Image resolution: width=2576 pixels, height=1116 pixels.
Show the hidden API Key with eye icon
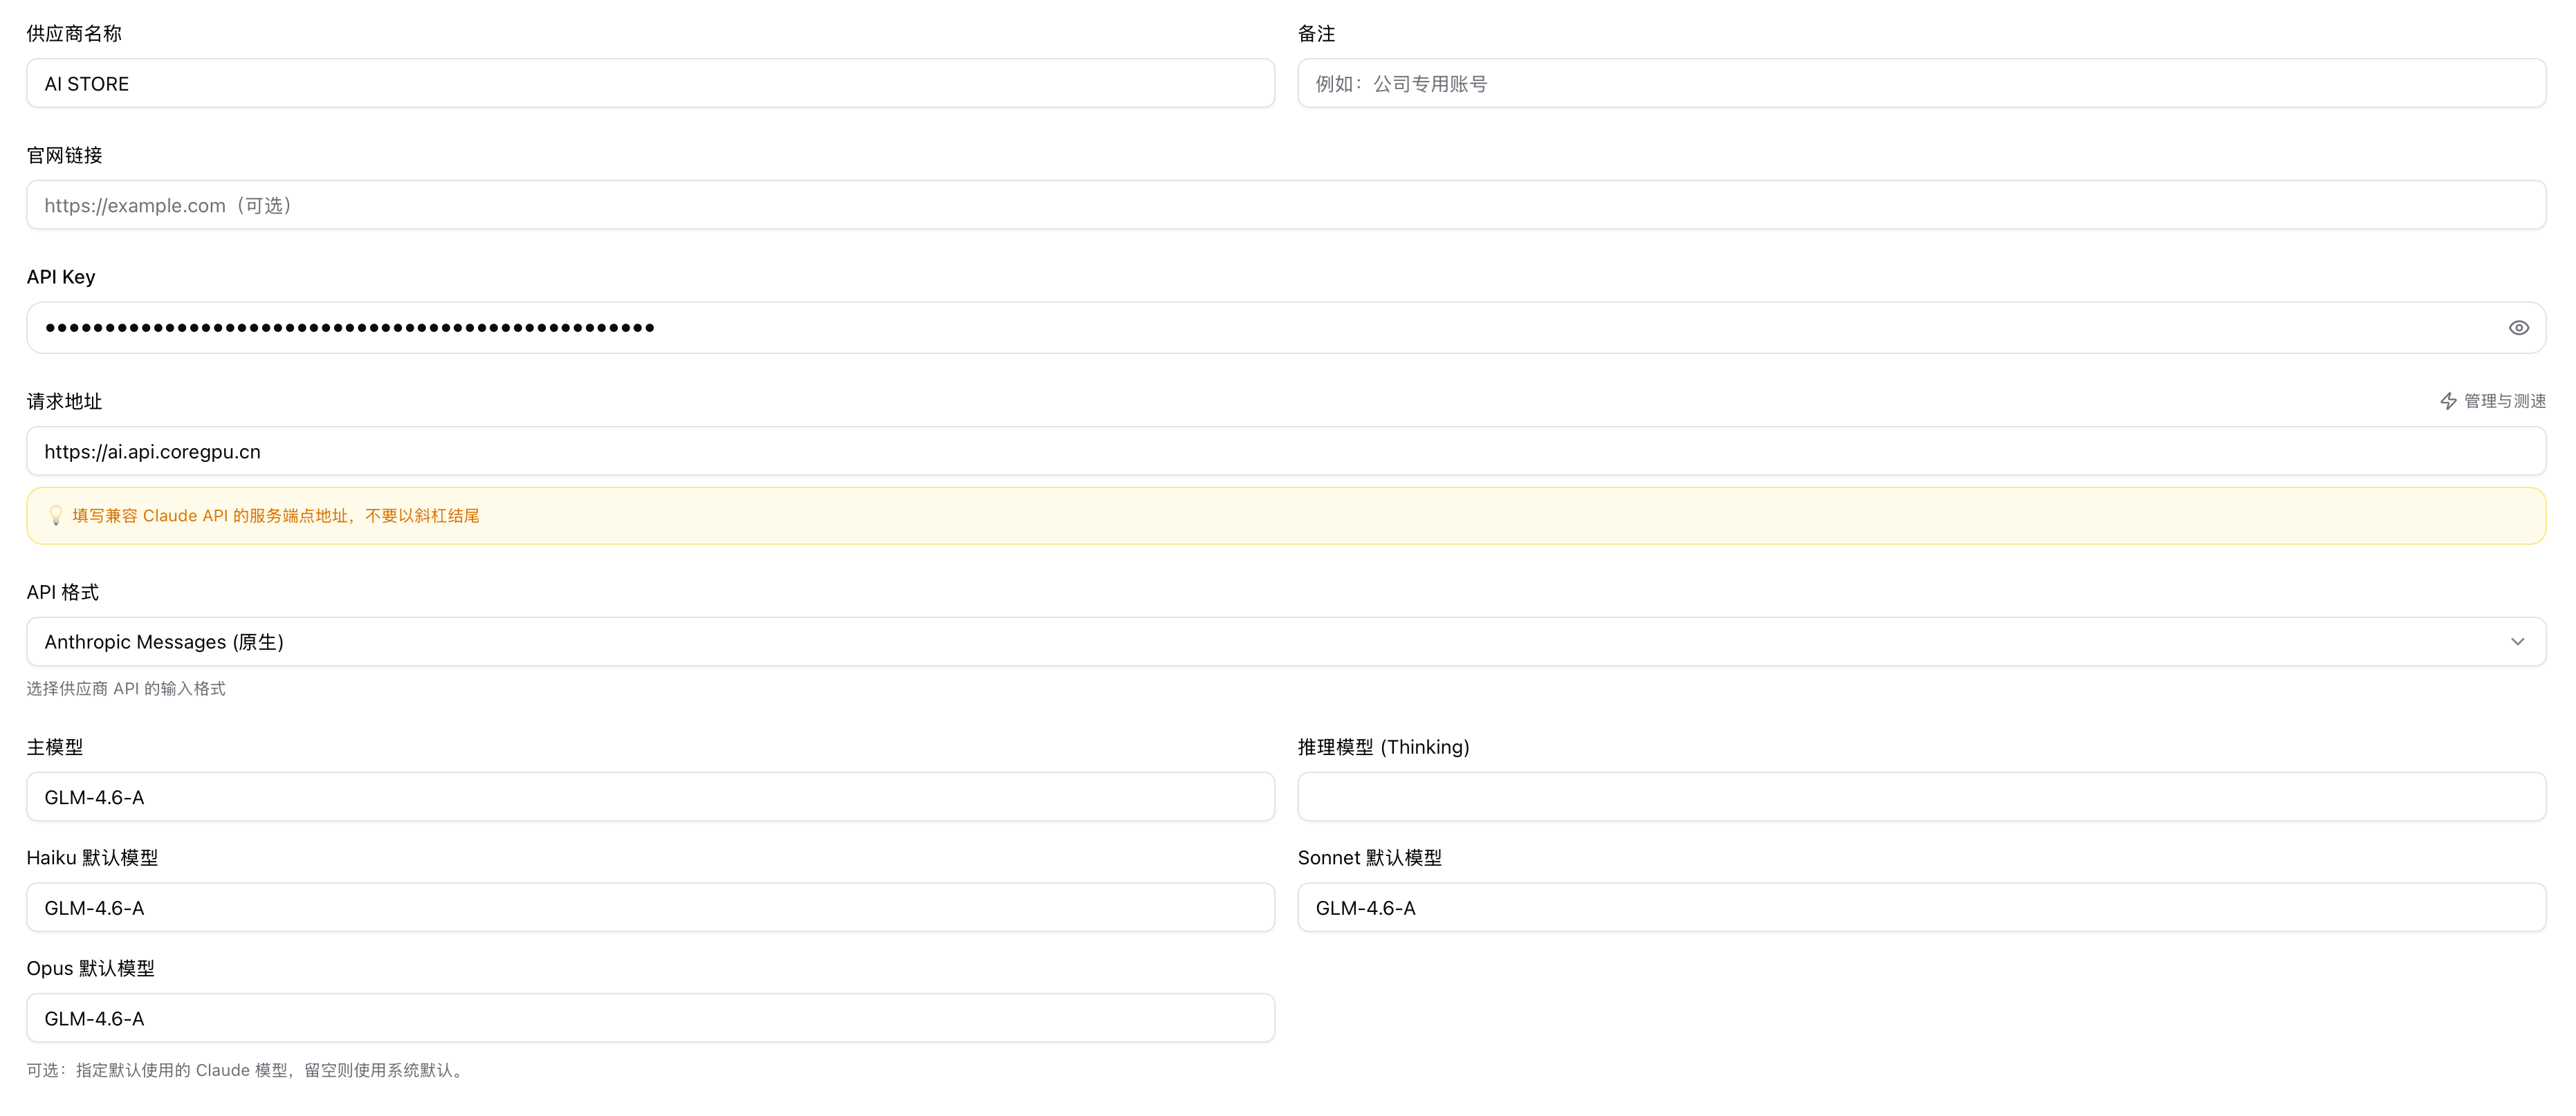click(x=2518, y=328)
